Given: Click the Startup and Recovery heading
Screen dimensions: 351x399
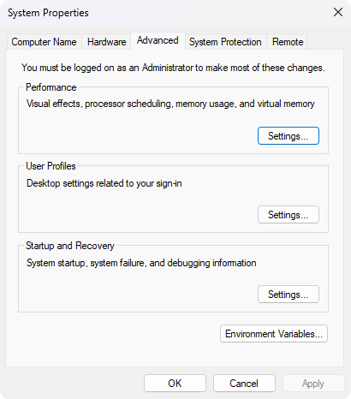Looking at the screenshot, I should click(70, 246).
